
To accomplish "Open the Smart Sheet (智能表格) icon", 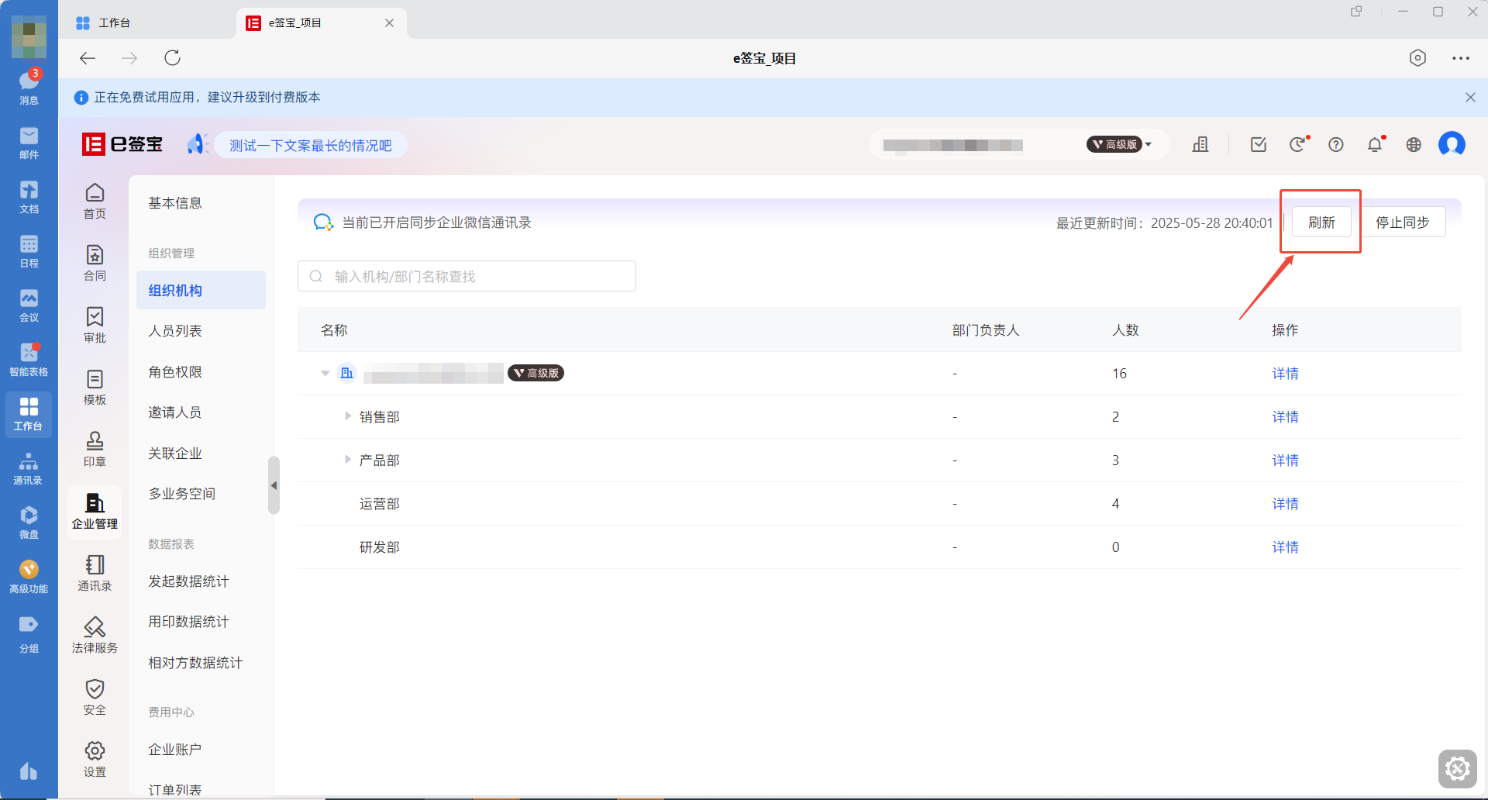I will coord(29,360).
